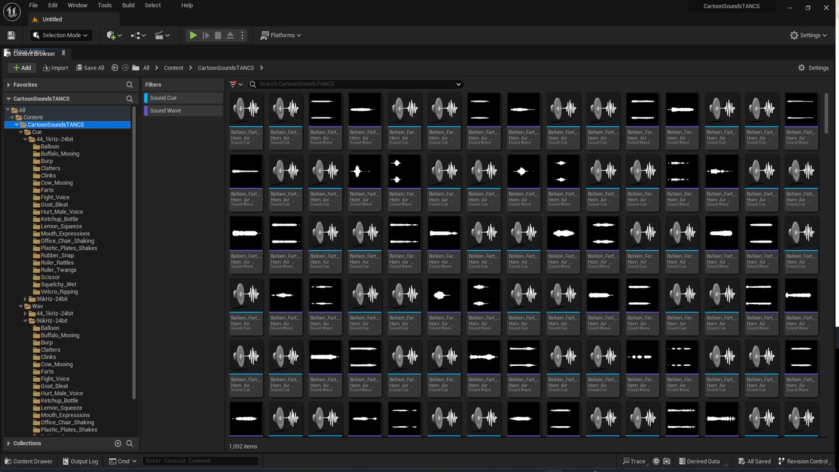Click the Add button in Content Browser
This screenshot has width=839, height=472.
coord(22,68)
